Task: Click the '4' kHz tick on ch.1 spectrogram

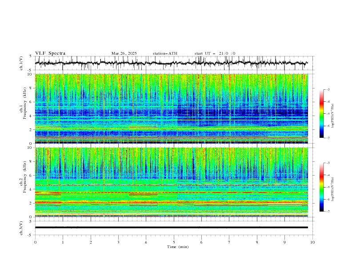Action: tap(32, 116)
